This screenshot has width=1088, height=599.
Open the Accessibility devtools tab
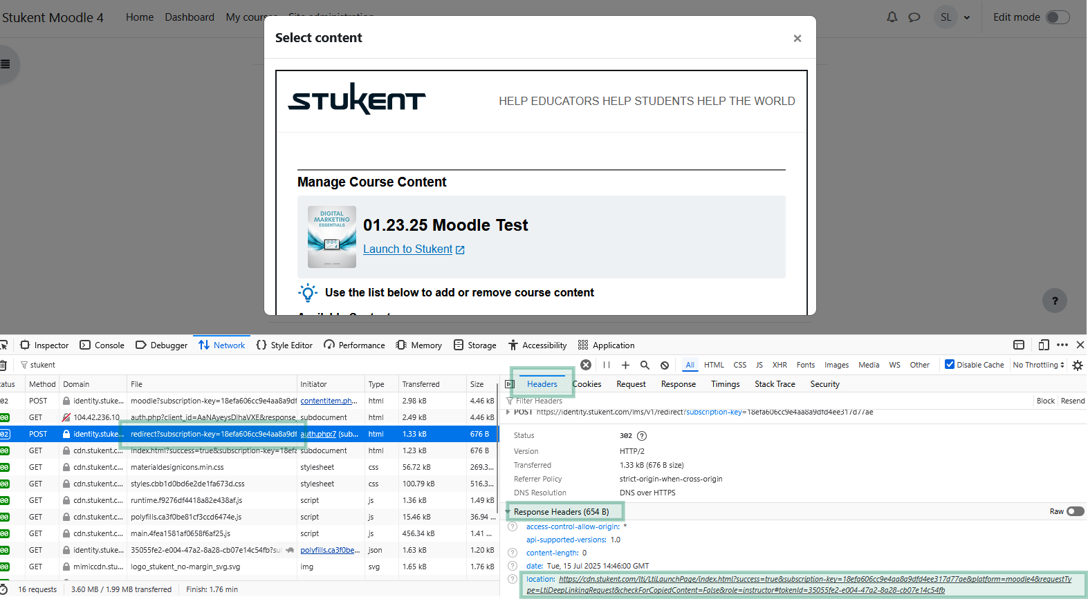point(537,345)
